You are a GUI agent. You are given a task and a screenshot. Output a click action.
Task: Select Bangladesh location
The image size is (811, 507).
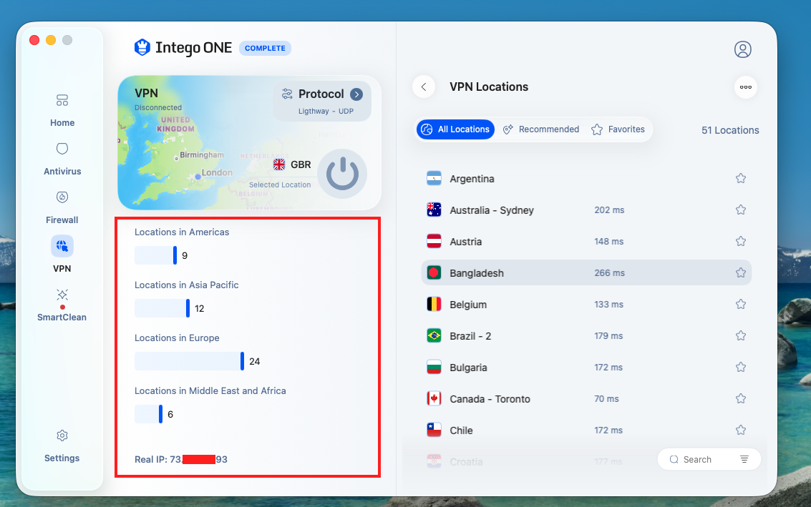[x=586, y=273]
